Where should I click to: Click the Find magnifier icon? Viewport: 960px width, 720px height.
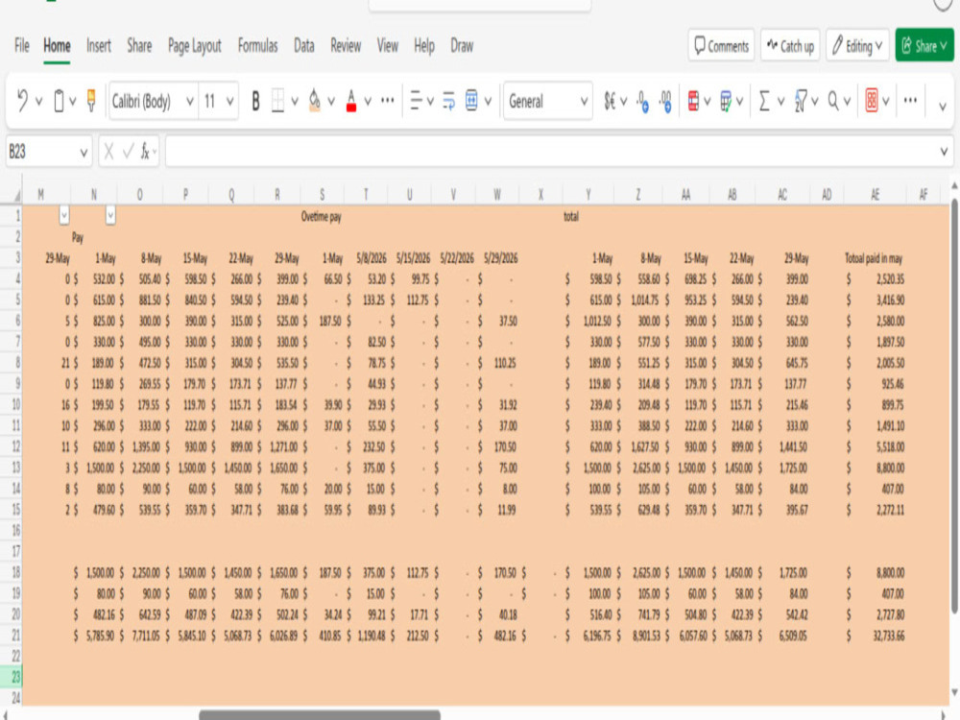(x=833, y=101)
